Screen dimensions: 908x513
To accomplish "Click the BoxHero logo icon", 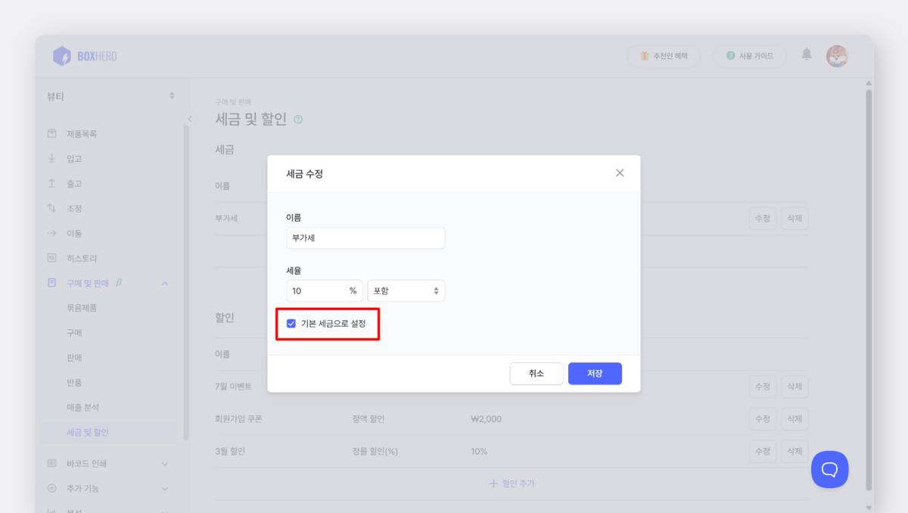I will (63, 55).
